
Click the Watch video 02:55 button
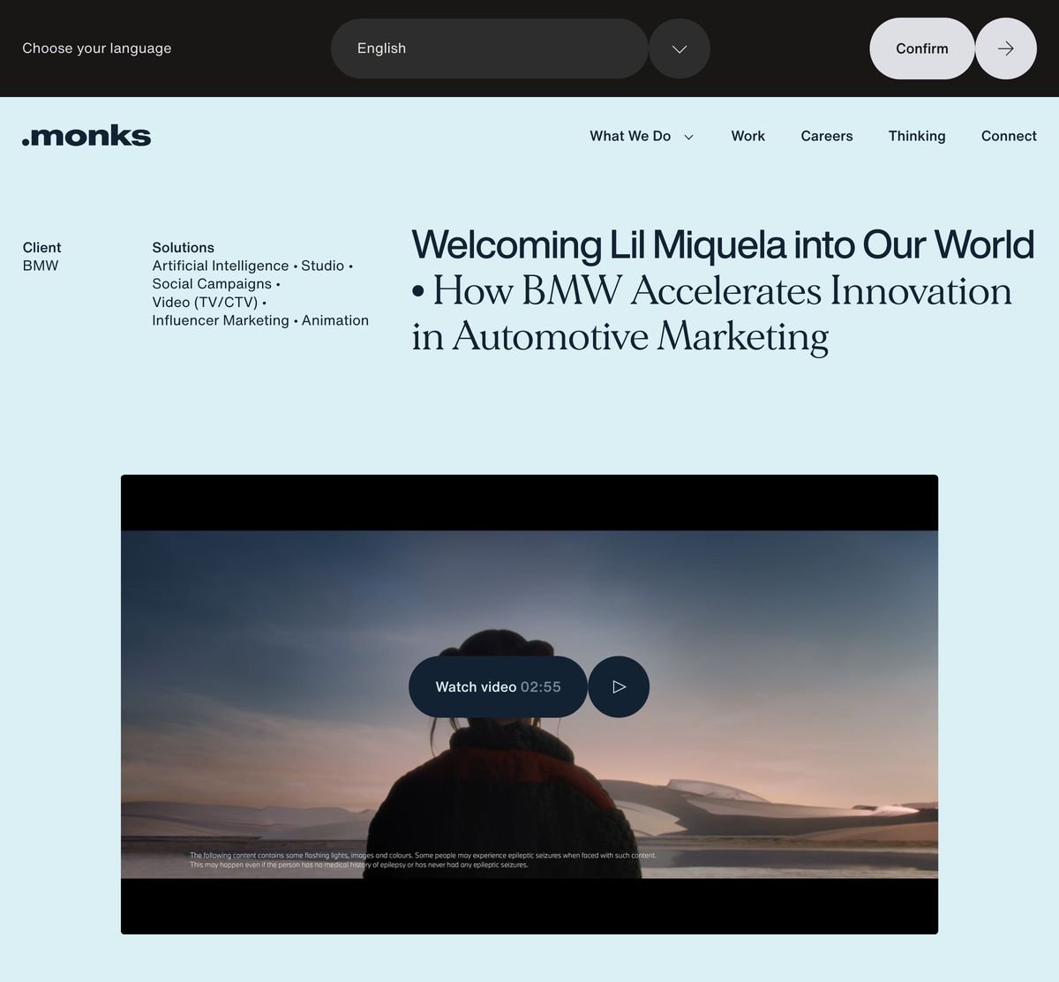tap(499, 686)
